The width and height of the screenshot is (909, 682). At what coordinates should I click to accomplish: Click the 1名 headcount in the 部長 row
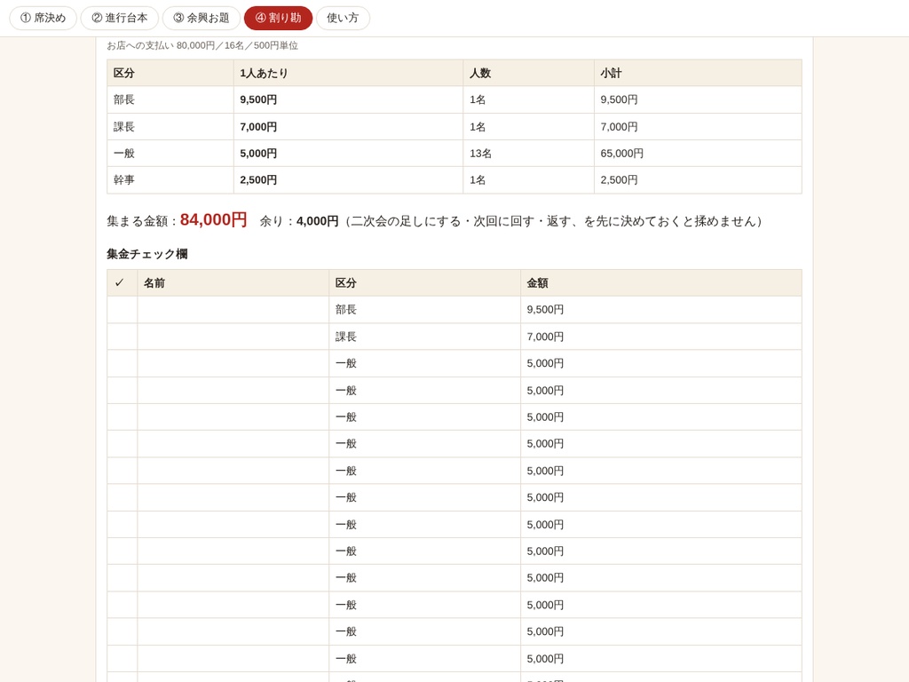(529, 99)
